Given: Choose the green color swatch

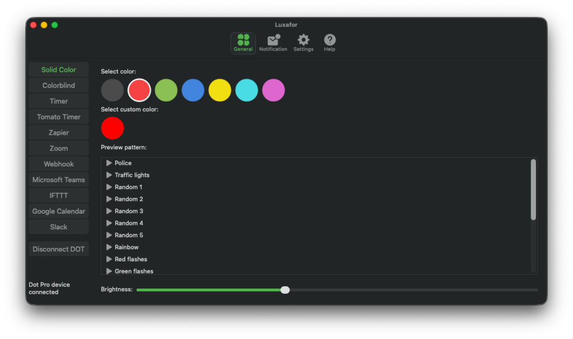Looking at the screenshot, I should 166,90.
